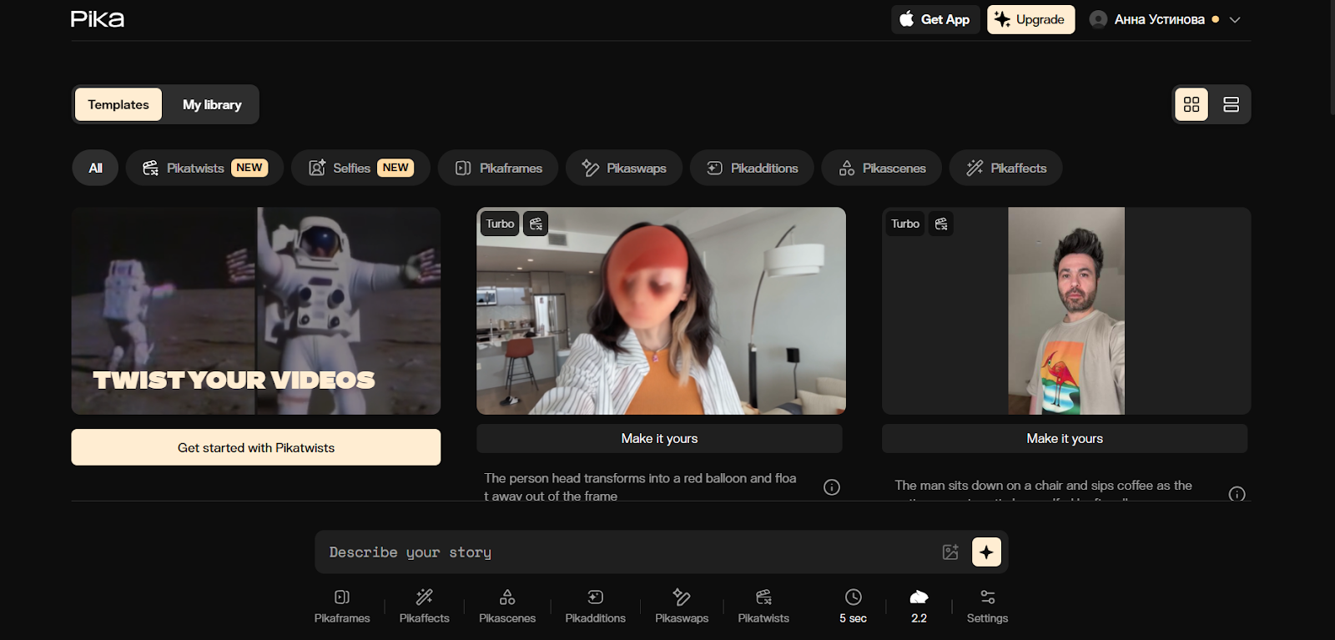Open the Twist Your Videos banner thumbnail
This screenshot has width=1335, height=640.
256,310
